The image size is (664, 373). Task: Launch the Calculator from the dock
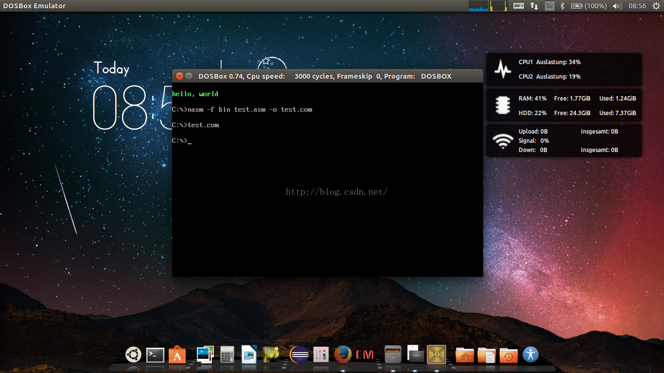pyautogui.click(x=227, y=355)
